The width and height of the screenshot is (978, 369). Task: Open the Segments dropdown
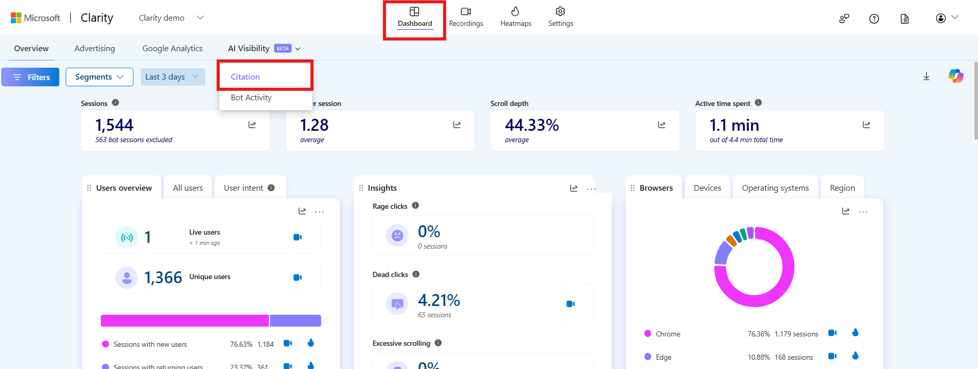tap(99, 77)
